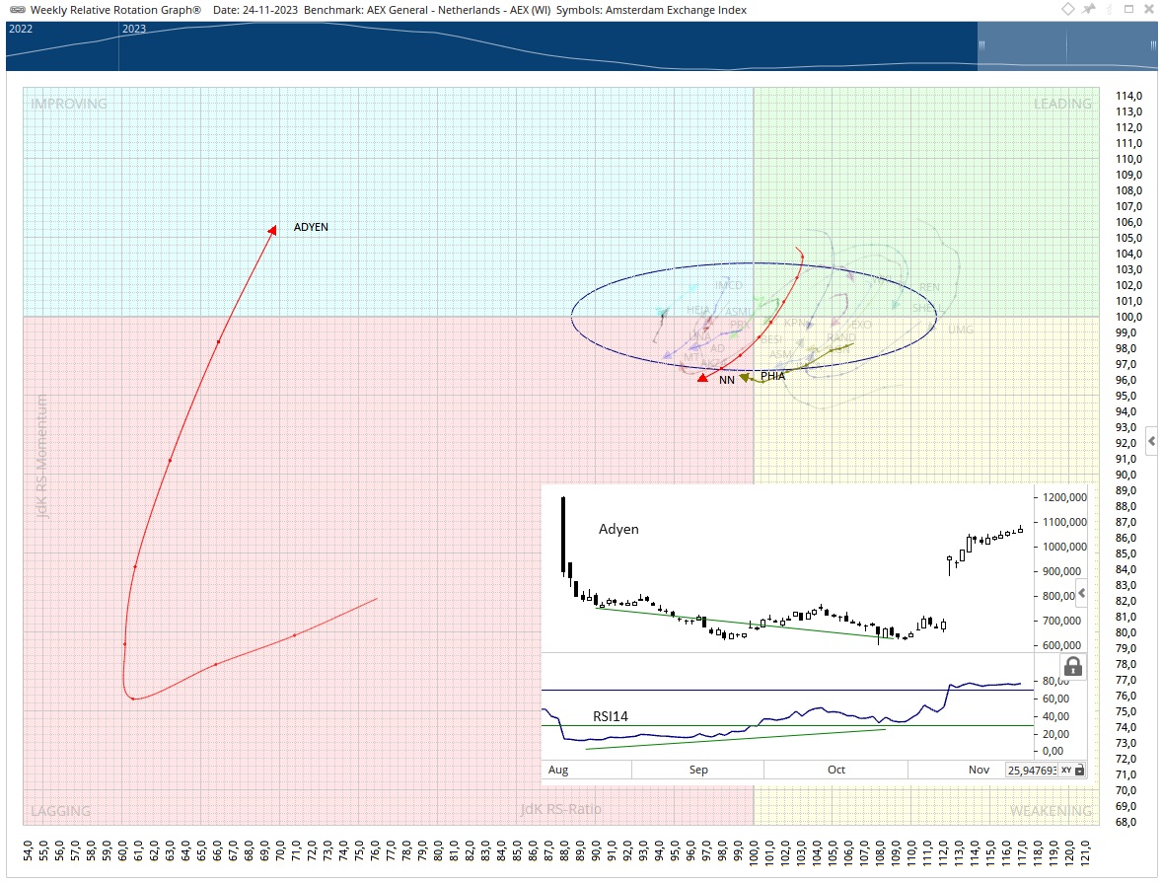Jump to 2023 marker on timeline

(133, 29)
